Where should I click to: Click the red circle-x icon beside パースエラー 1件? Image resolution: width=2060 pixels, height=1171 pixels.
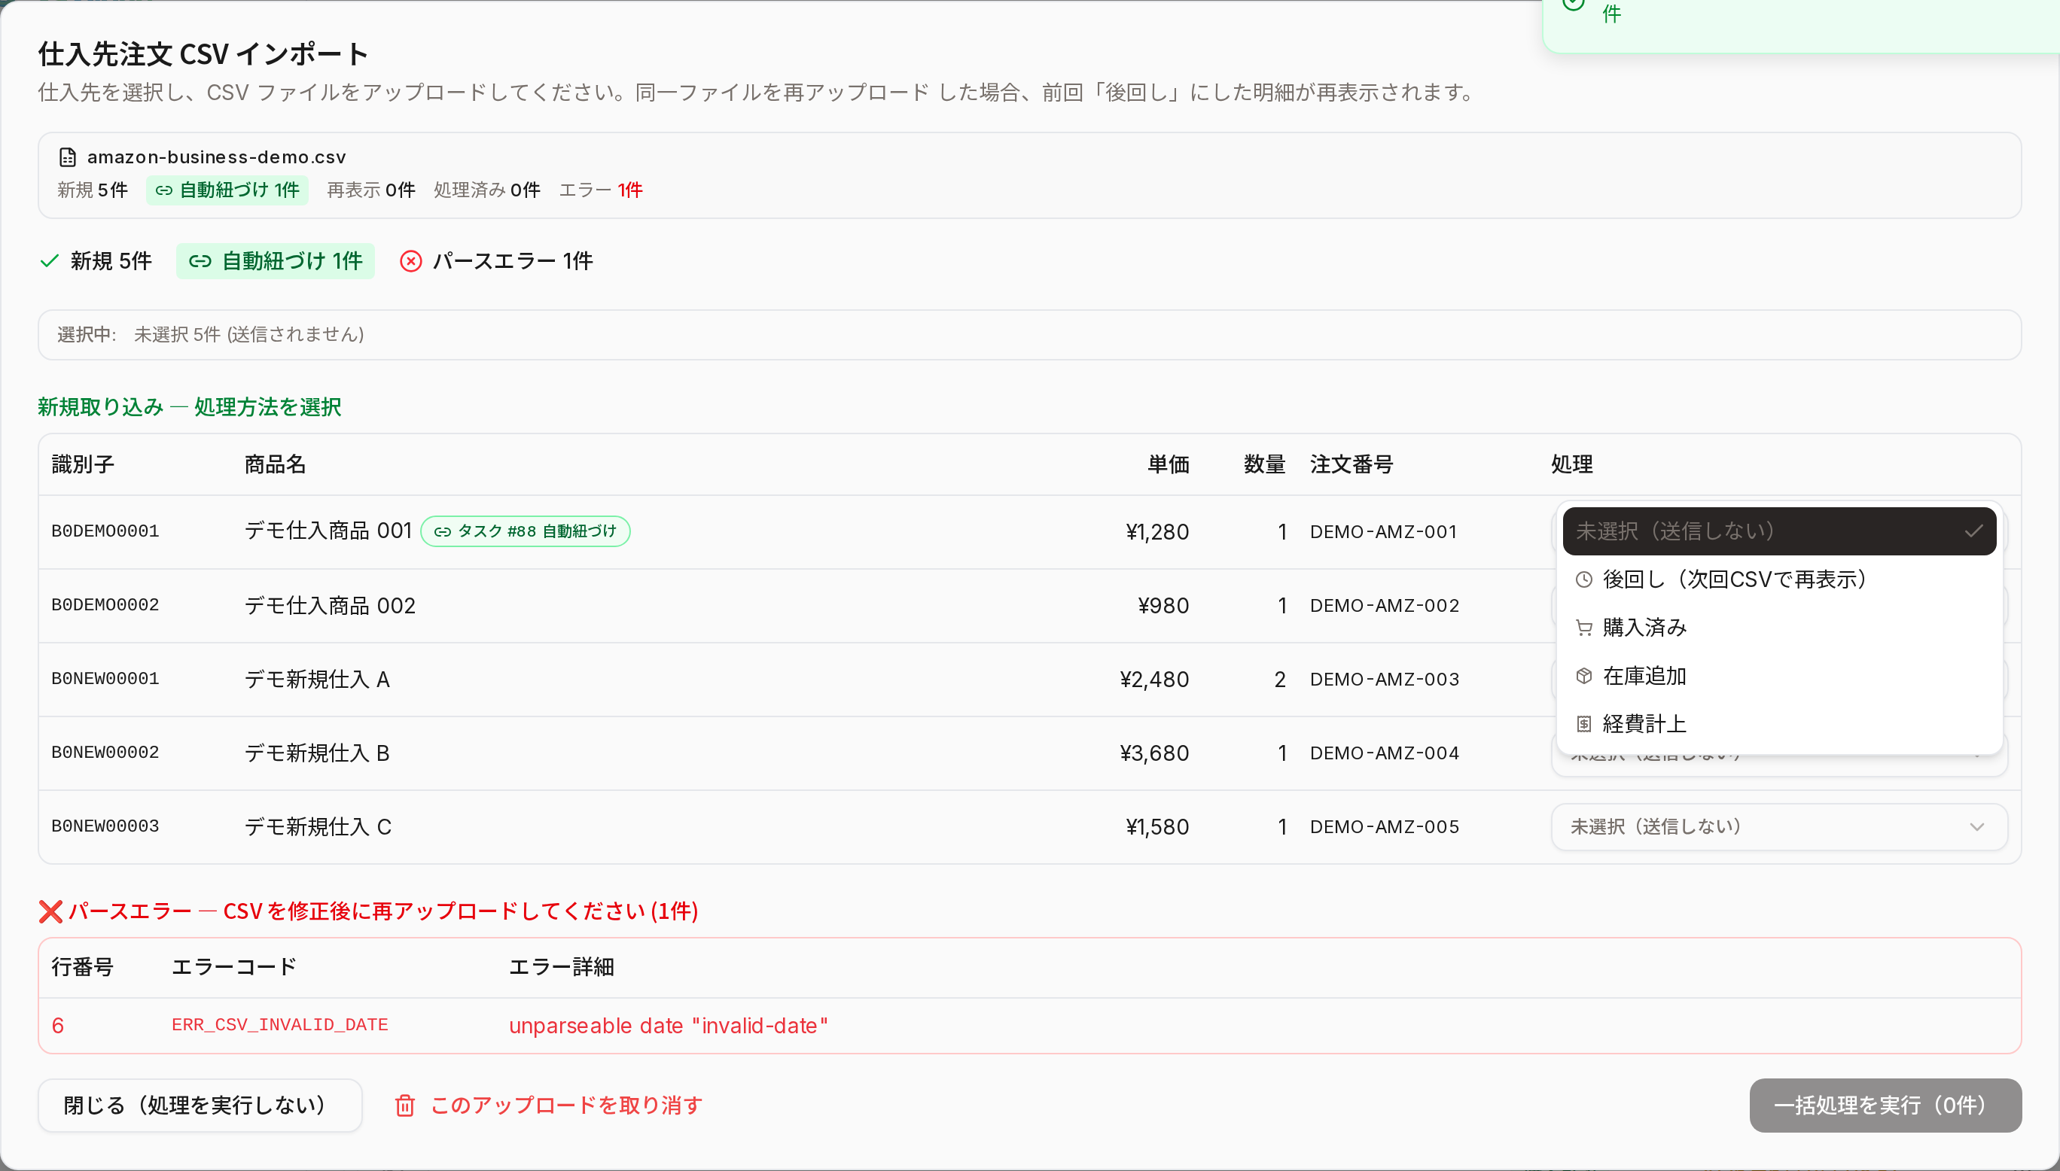[x=411, y=261]
